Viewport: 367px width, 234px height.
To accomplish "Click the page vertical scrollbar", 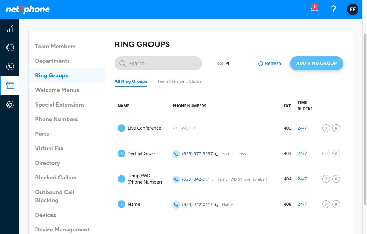I will coord(365,119).
